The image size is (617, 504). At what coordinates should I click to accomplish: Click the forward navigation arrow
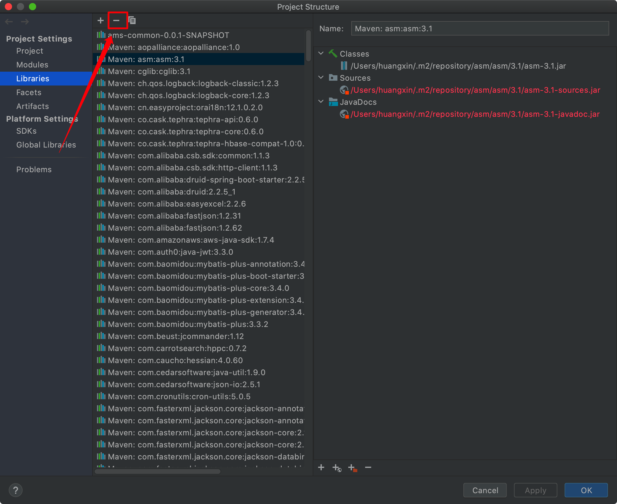(25, 22)
